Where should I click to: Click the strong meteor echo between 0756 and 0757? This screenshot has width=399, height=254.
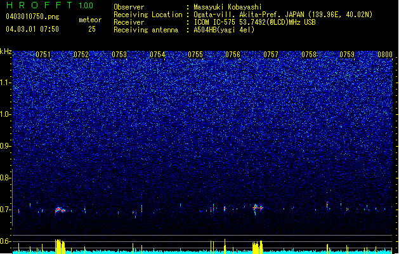(x=258, y=208)
